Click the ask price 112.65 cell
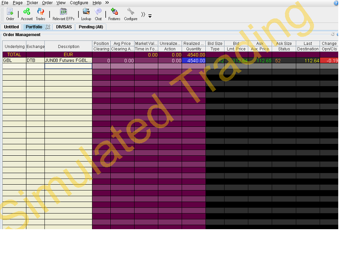This screenshot has height=261, width=348. click(x=260, y=60)
